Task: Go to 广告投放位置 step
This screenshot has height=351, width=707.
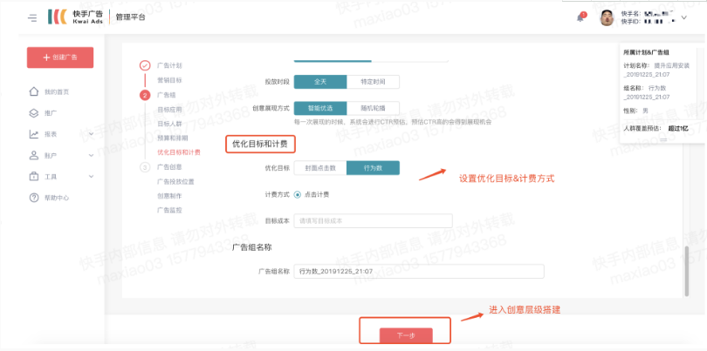Action: click(x=175, y=182)
